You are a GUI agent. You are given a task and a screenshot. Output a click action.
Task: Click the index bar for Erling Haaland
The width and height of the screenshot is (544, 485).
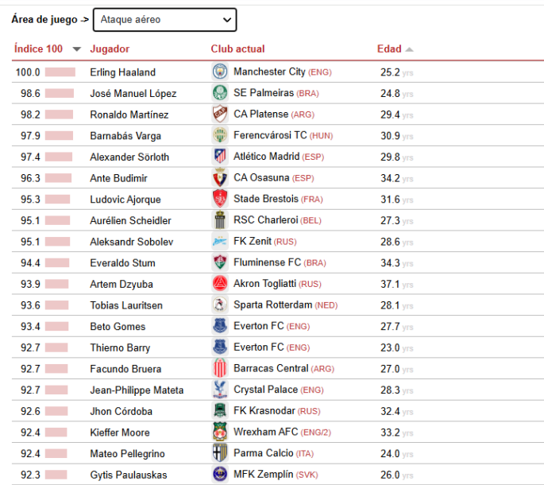(x=60, y=72)
